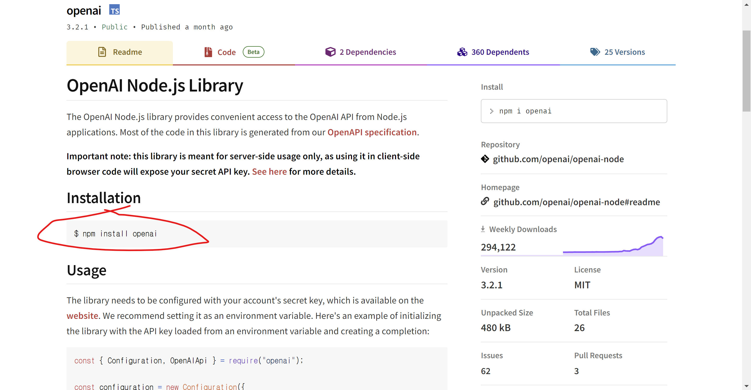
Task: Copy the npm i openai install command
Action: (574, 111)
